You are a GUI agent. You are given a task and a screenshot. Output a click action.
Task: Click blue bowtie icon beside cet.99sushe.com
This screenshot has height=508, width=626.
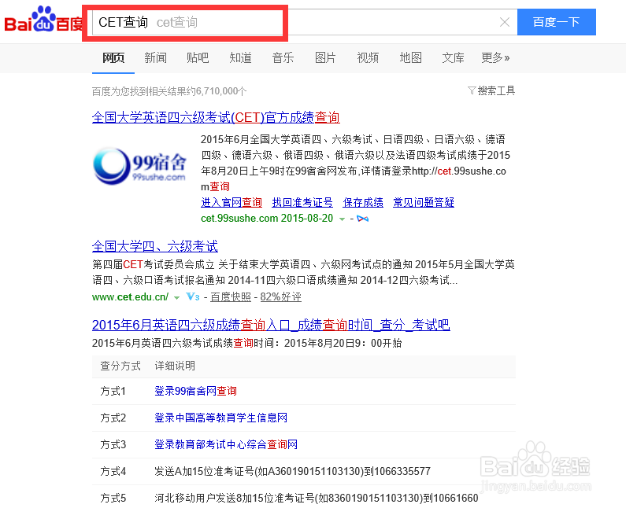(x=362, y=219)
